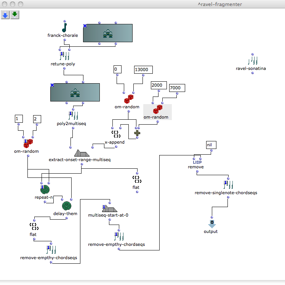Viewport: 285px width, 285px height.
Task: Click the ravel-sonatina score icon
Action: (252, 61)
